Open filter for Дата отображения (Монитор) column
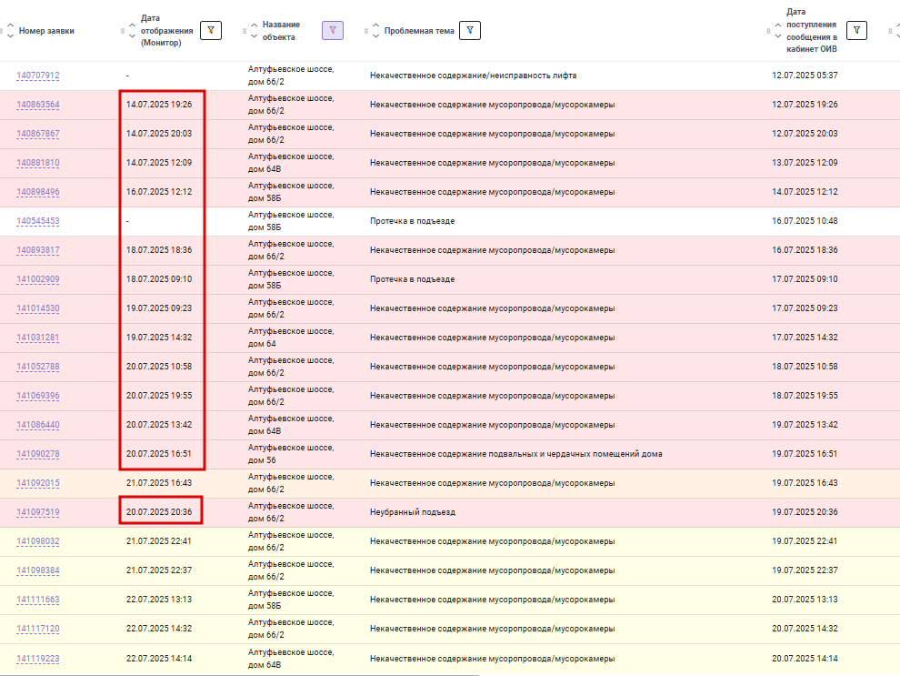 tap(211, 30)
